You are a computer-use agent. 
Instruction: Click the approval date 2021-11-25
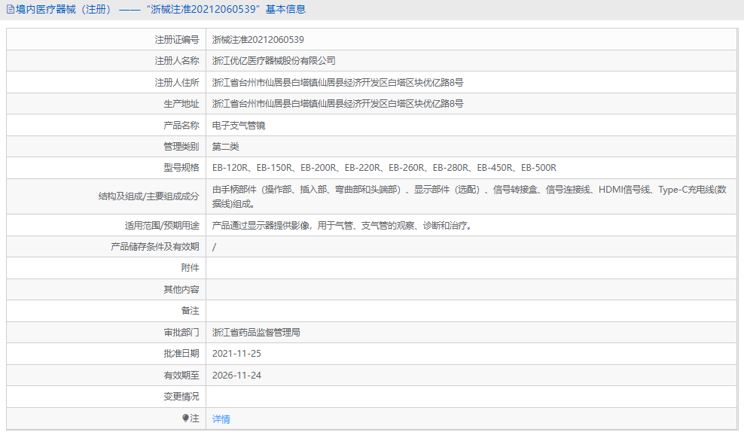tap(236, 353)
